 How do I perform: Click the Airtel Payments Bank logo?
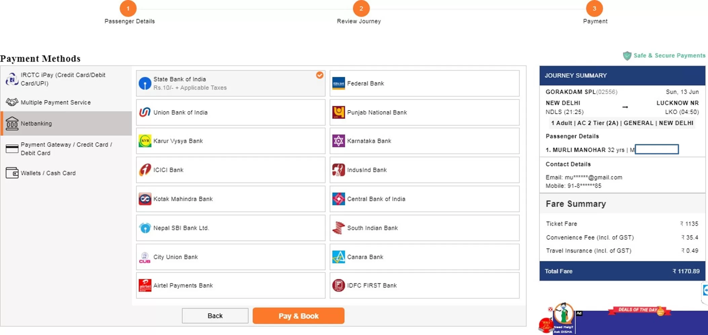click(145, 286)
